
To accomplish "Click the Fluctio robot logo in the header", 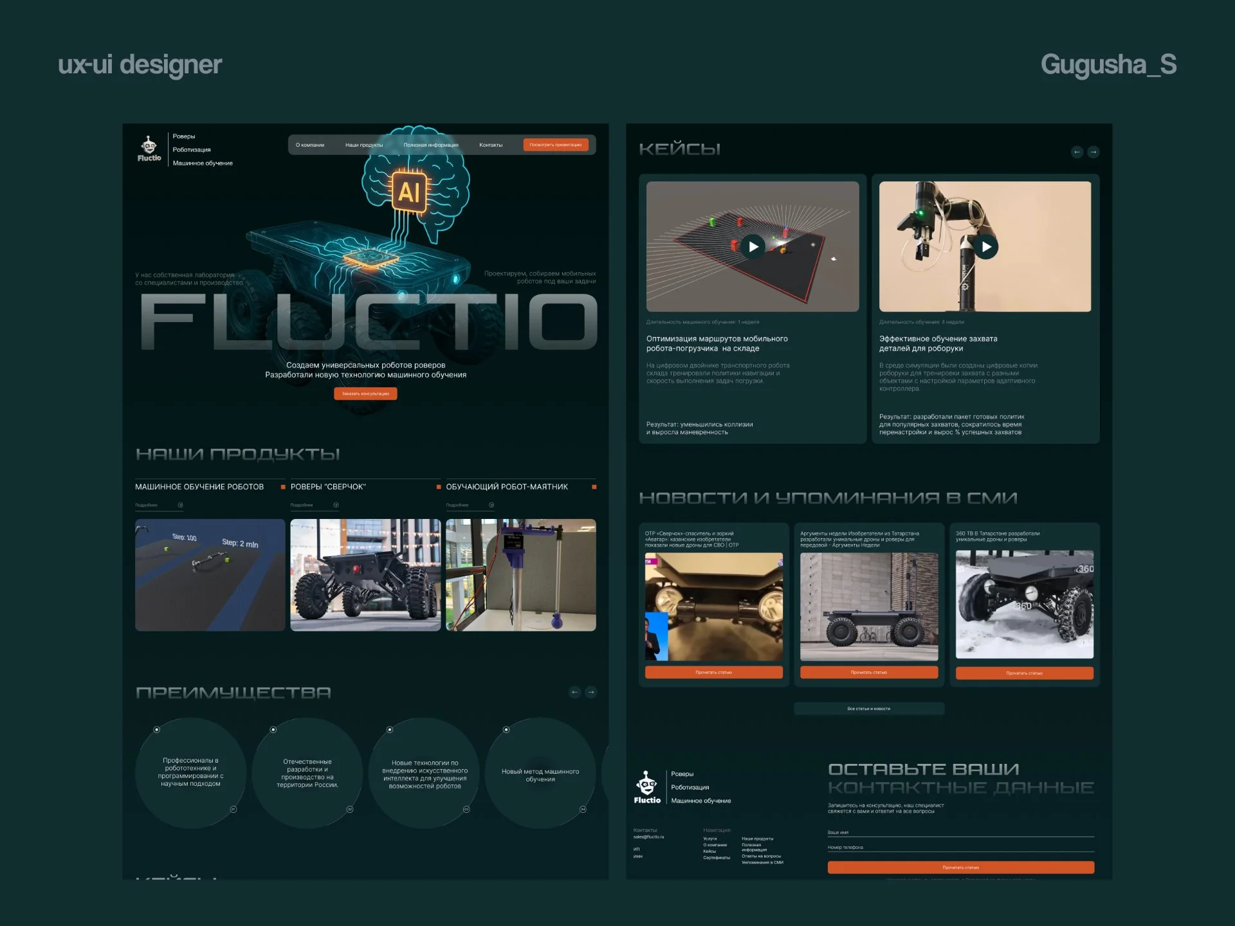I will (149, 149).
